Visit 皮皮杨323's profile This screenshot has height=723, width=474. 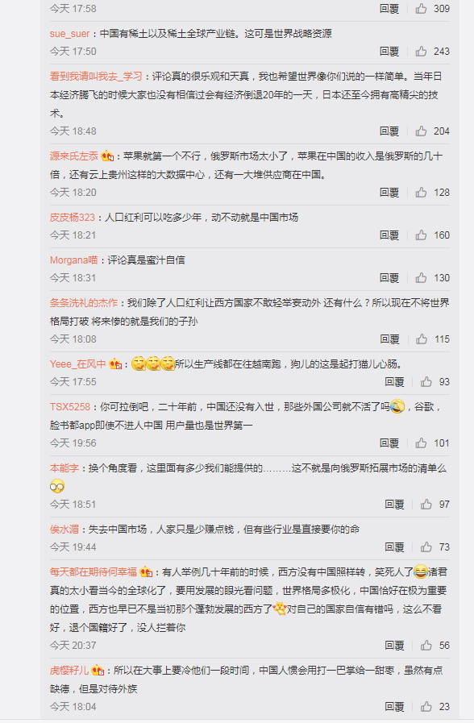pyautogui.click(x=73, y=217)
